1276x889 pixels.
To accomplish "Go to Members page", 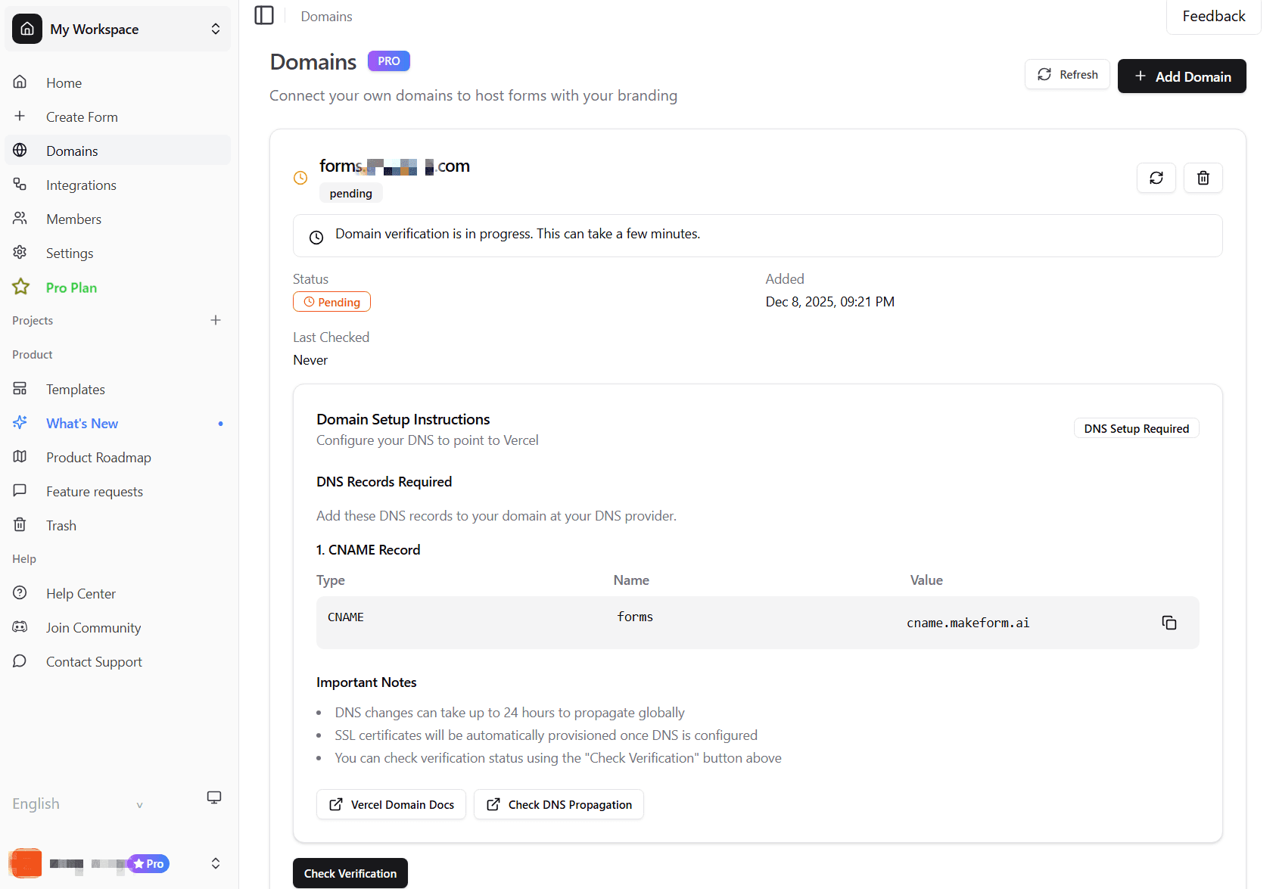I will [73, 219].
